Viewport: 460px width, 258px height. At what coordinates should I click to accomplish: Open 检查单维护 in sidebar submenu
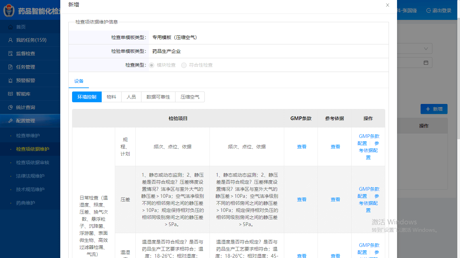point(28,136)
